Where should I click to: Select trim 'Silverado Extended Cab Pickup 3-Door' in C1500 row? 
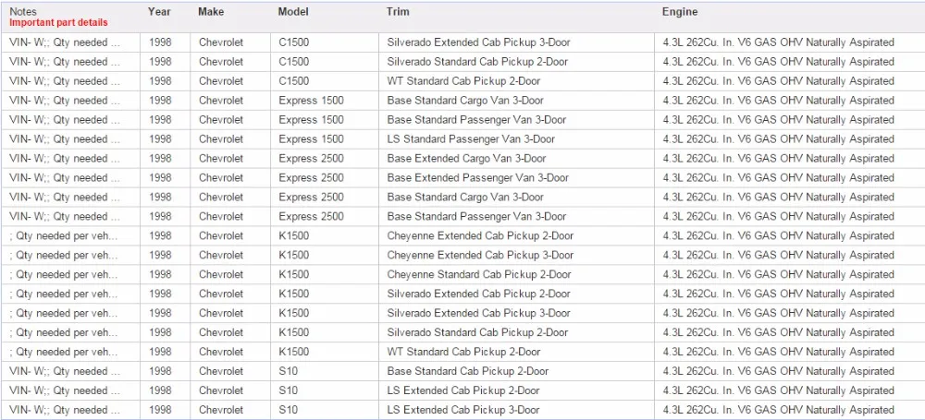pos(478,42)
